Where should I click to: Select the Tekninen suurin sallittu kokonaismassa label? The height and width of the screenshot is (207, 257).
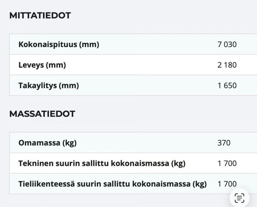[x=102, y=163]
